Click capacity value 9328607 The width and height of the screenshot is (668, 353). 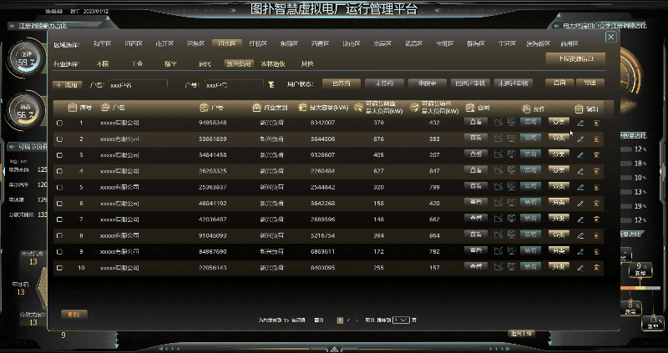coord(322,155)
